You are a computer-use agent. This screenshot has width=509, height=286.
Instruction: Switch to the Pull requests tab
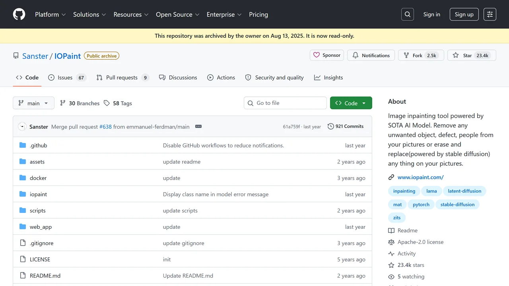pyautogui.click(x=122, y=77)
